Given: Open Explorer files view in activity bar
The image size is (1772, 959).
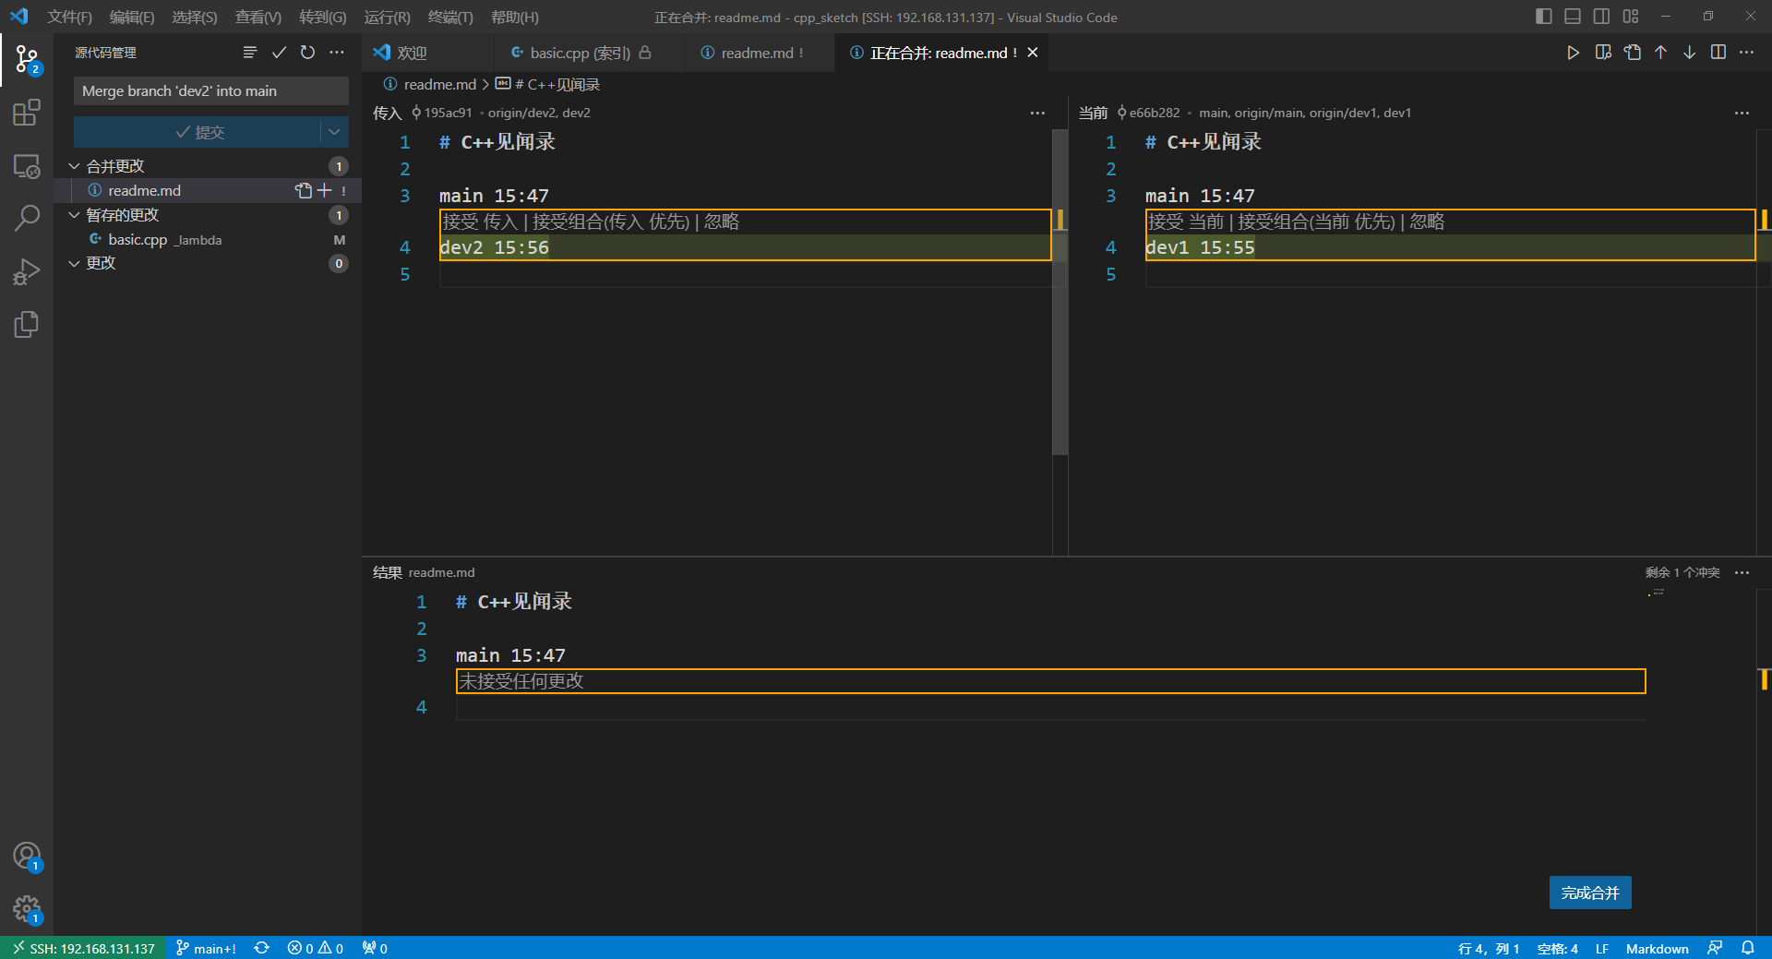Looking at the screenshot, I should (x=27, y=324).
